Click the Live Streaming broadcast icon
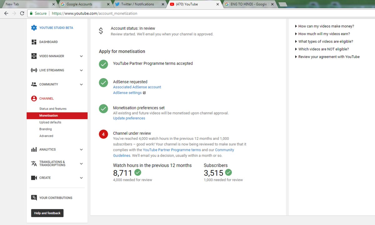This screenshot has width=375, height=225. [x=34, y=70]
